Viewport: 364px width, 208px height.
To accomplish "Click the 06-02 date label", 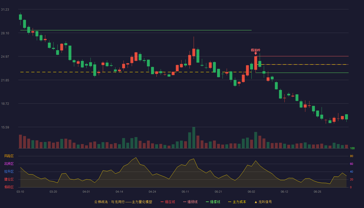I will (251, 192).
